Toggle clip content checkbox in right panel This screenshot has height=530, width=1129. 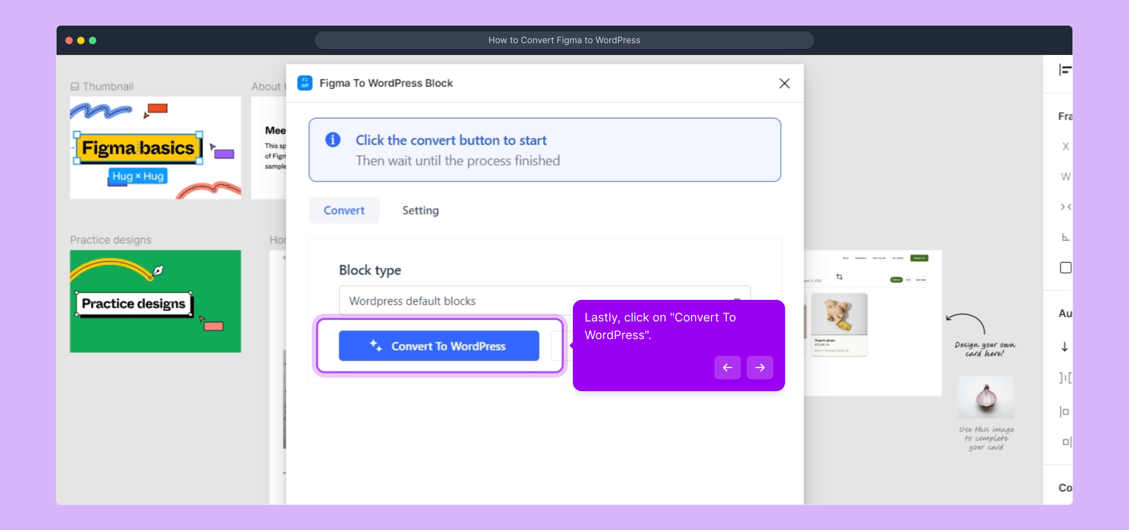[x=1065, y=268]
